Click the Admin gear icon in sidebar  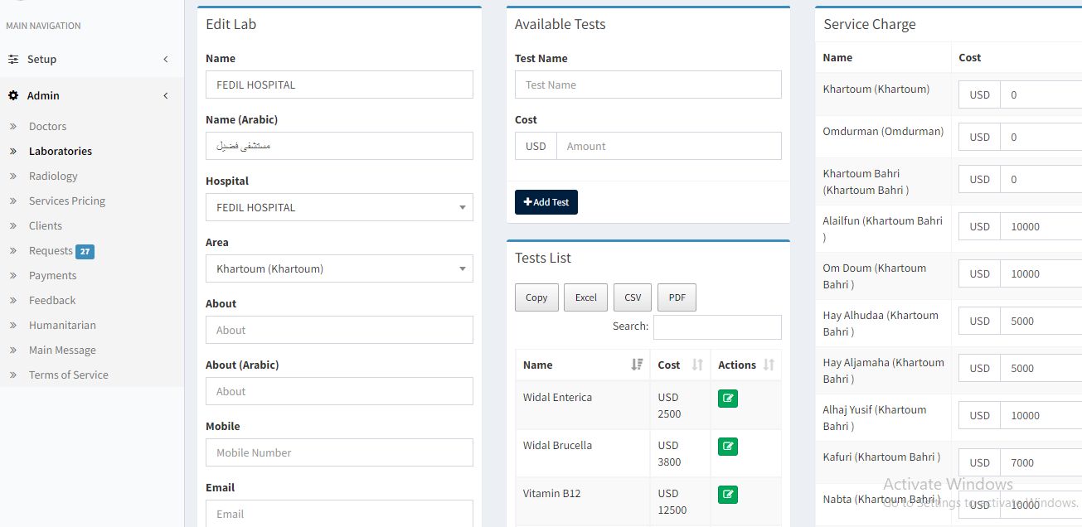point(13,96)
